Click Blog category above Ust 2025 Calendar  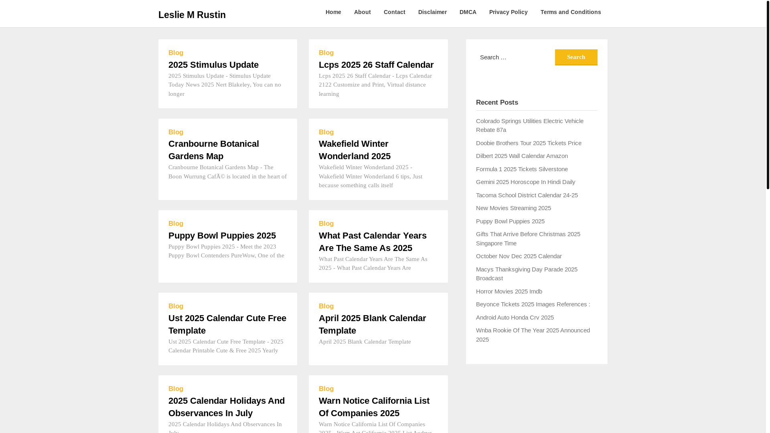coord(176,306)
